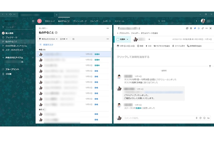Screen dimensions: 214x143
Task: Open date range 10月1日-30日 (22日)
Action: [126, 46]
